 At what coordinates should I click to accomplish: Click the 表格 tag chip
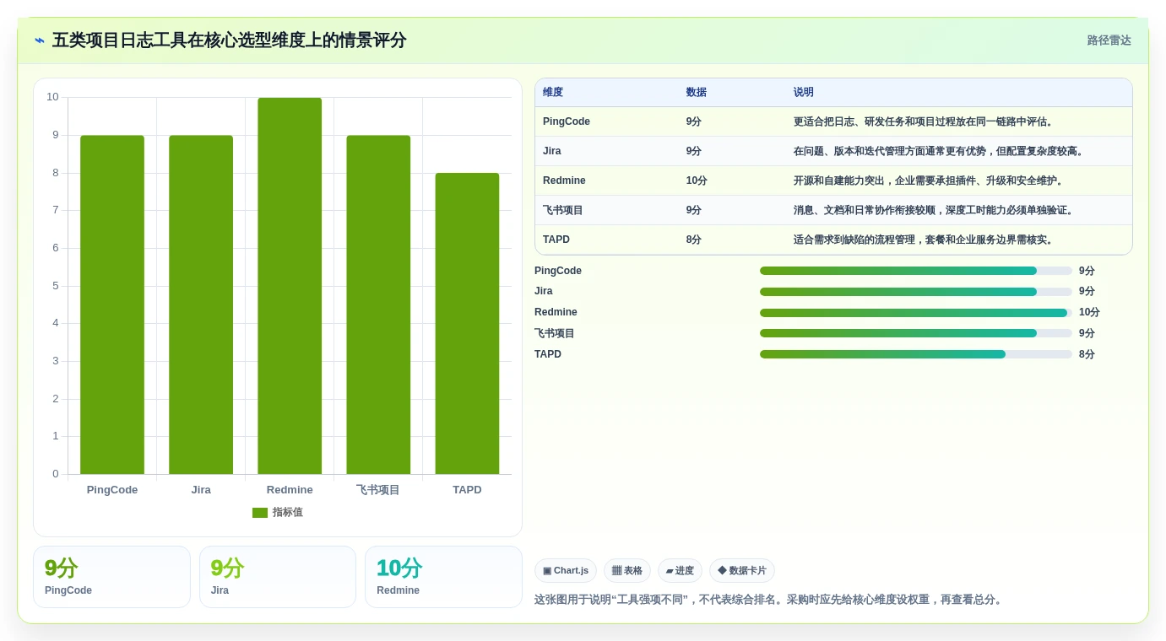point(627,571)
